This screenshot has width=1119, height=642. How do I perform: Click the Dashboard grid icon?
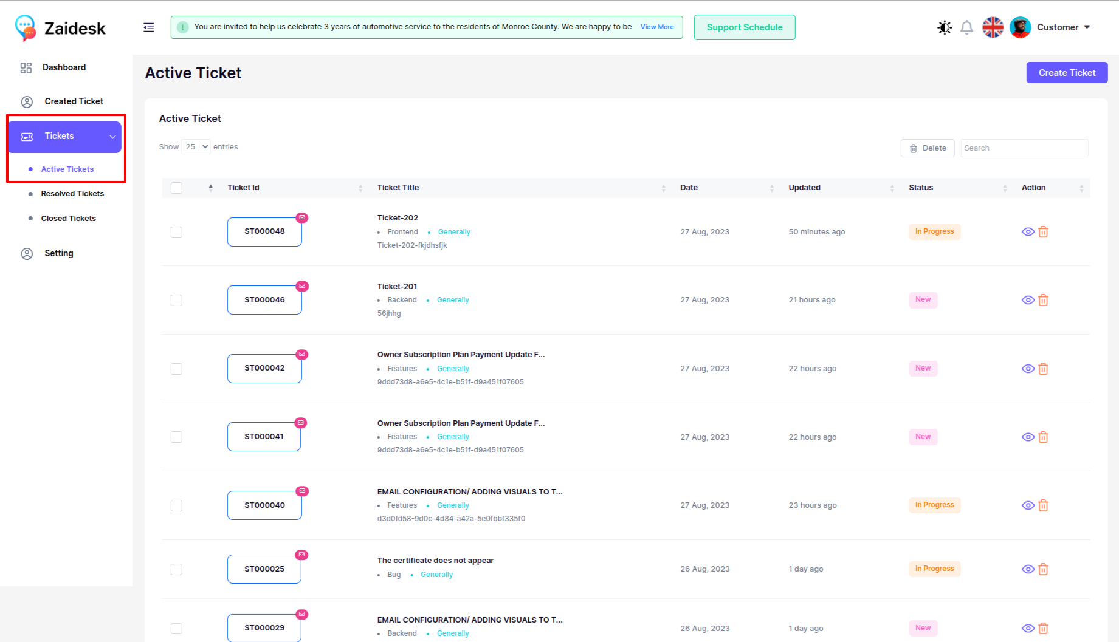tap(26, 67)
